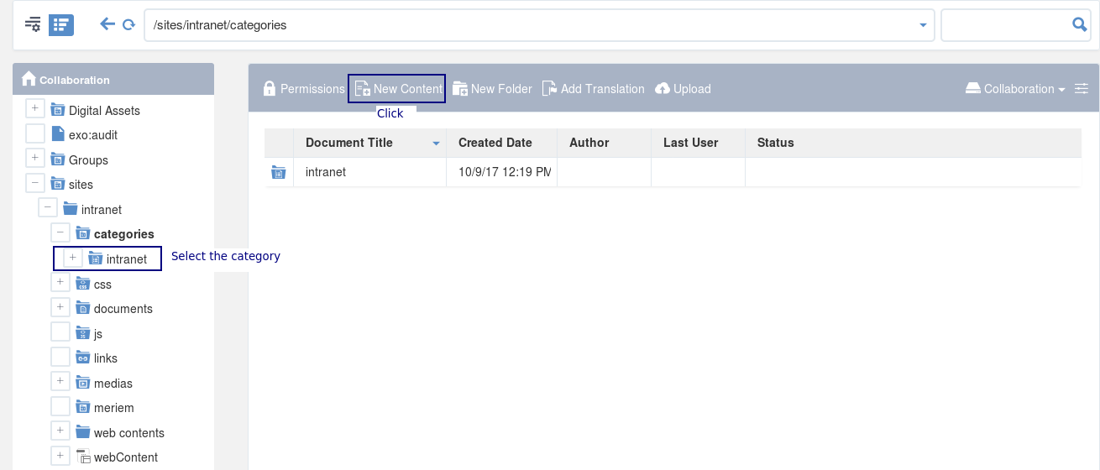1100x470 pixels.
Task: Select the web contents tree item
Action: tap(128, 432)
